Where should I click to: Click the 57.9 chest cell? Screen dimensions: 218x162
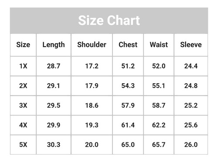(x=128, y=105)
